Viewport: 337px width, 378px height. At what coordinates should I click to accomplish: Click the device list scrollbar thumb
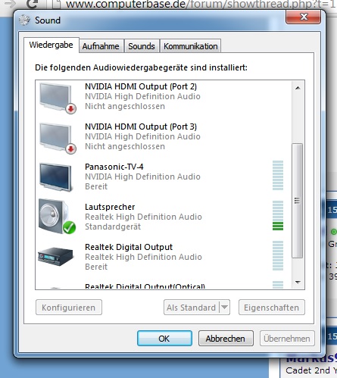point(298,201)
